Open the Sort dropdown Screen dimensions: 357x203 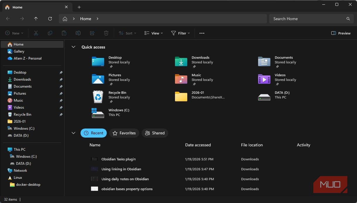pyautogui.click(x=127, y=33)
